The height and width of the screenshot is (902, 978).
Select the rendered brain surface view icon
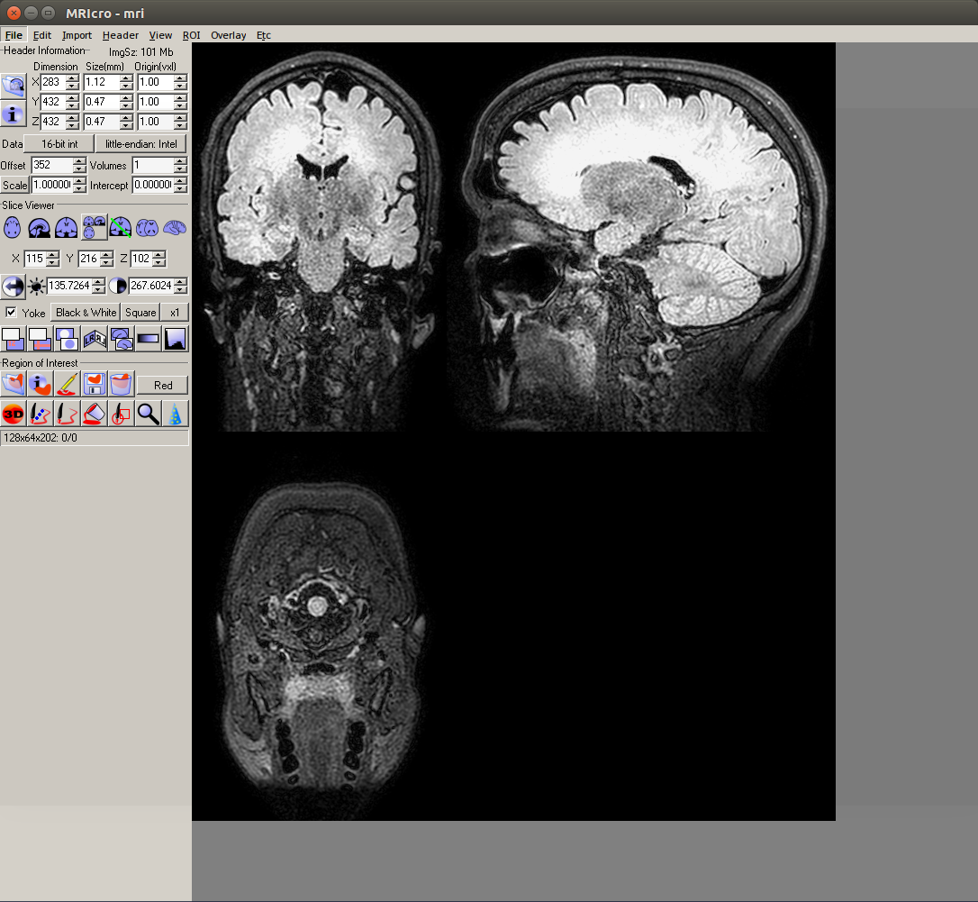coord(175,228)
